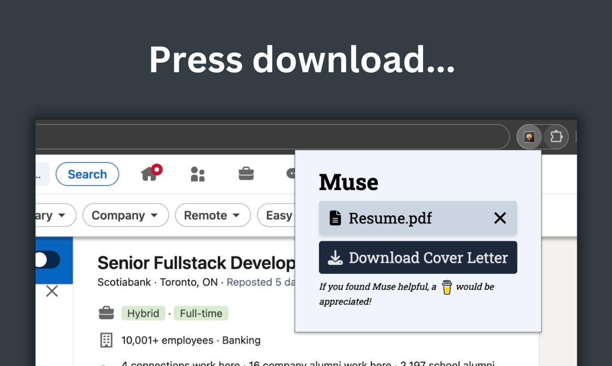Click the Resume.pdf document icon
This screenshot has height=366, width=612.
(x=335, y=218)
